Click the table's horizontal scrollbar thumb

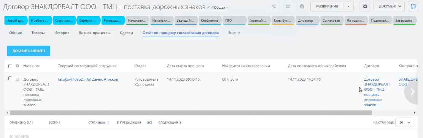pos(191,113)
